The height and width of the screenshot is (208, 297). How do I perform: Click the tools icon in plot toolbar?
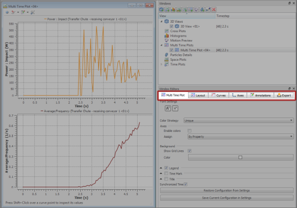(x=33, y=11)
